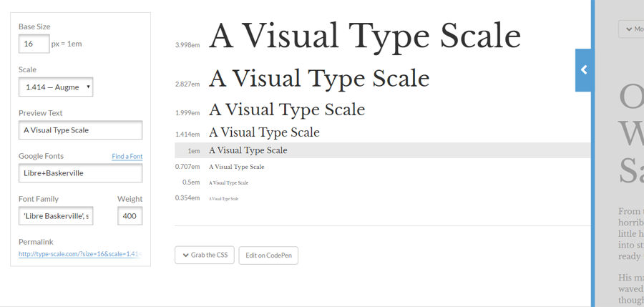Click the blue left-chevron panel toggle
The width and height of the screenshot is (644, 307).
pos(584,70)
